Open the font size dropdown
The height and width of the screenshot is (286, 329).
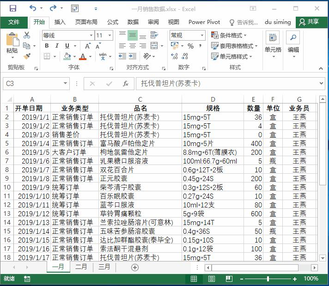click(110, 35)
